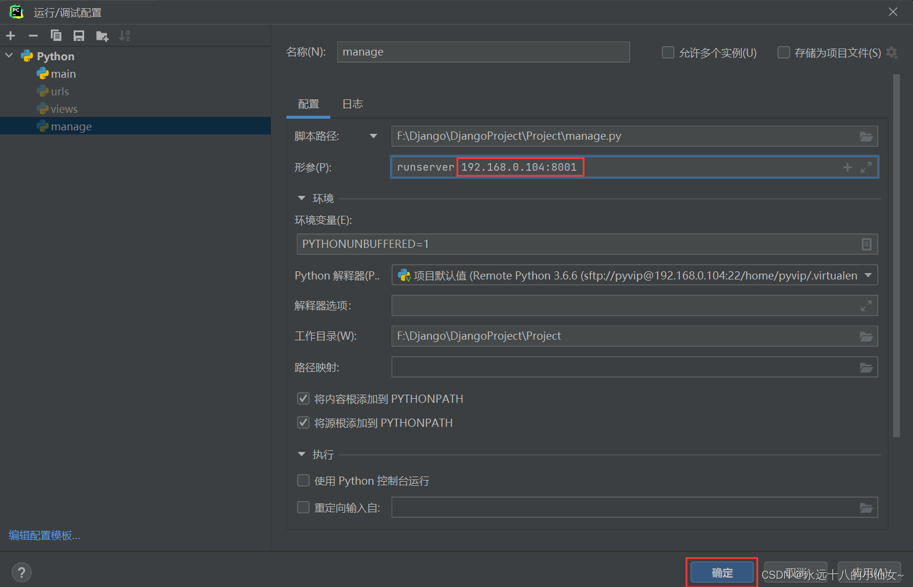Expand the interpreter options field
The width and height of the screenshot is (913, 587).
pyautogui.click(x=866, y=305)
